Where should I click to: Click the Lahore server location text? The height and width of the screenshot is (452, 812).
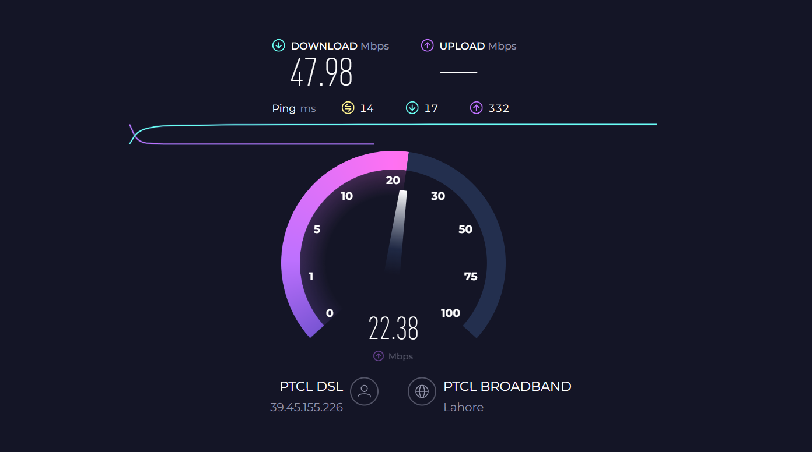click(x=464, y=407)
